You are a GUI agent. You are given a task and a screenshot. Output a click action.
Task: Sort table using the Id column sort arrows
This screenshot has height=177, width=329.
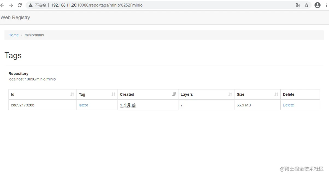[72, 94]
